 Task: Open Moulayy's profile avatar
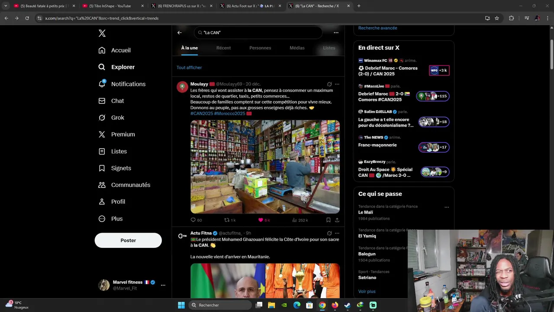click(x=182, y=87)
